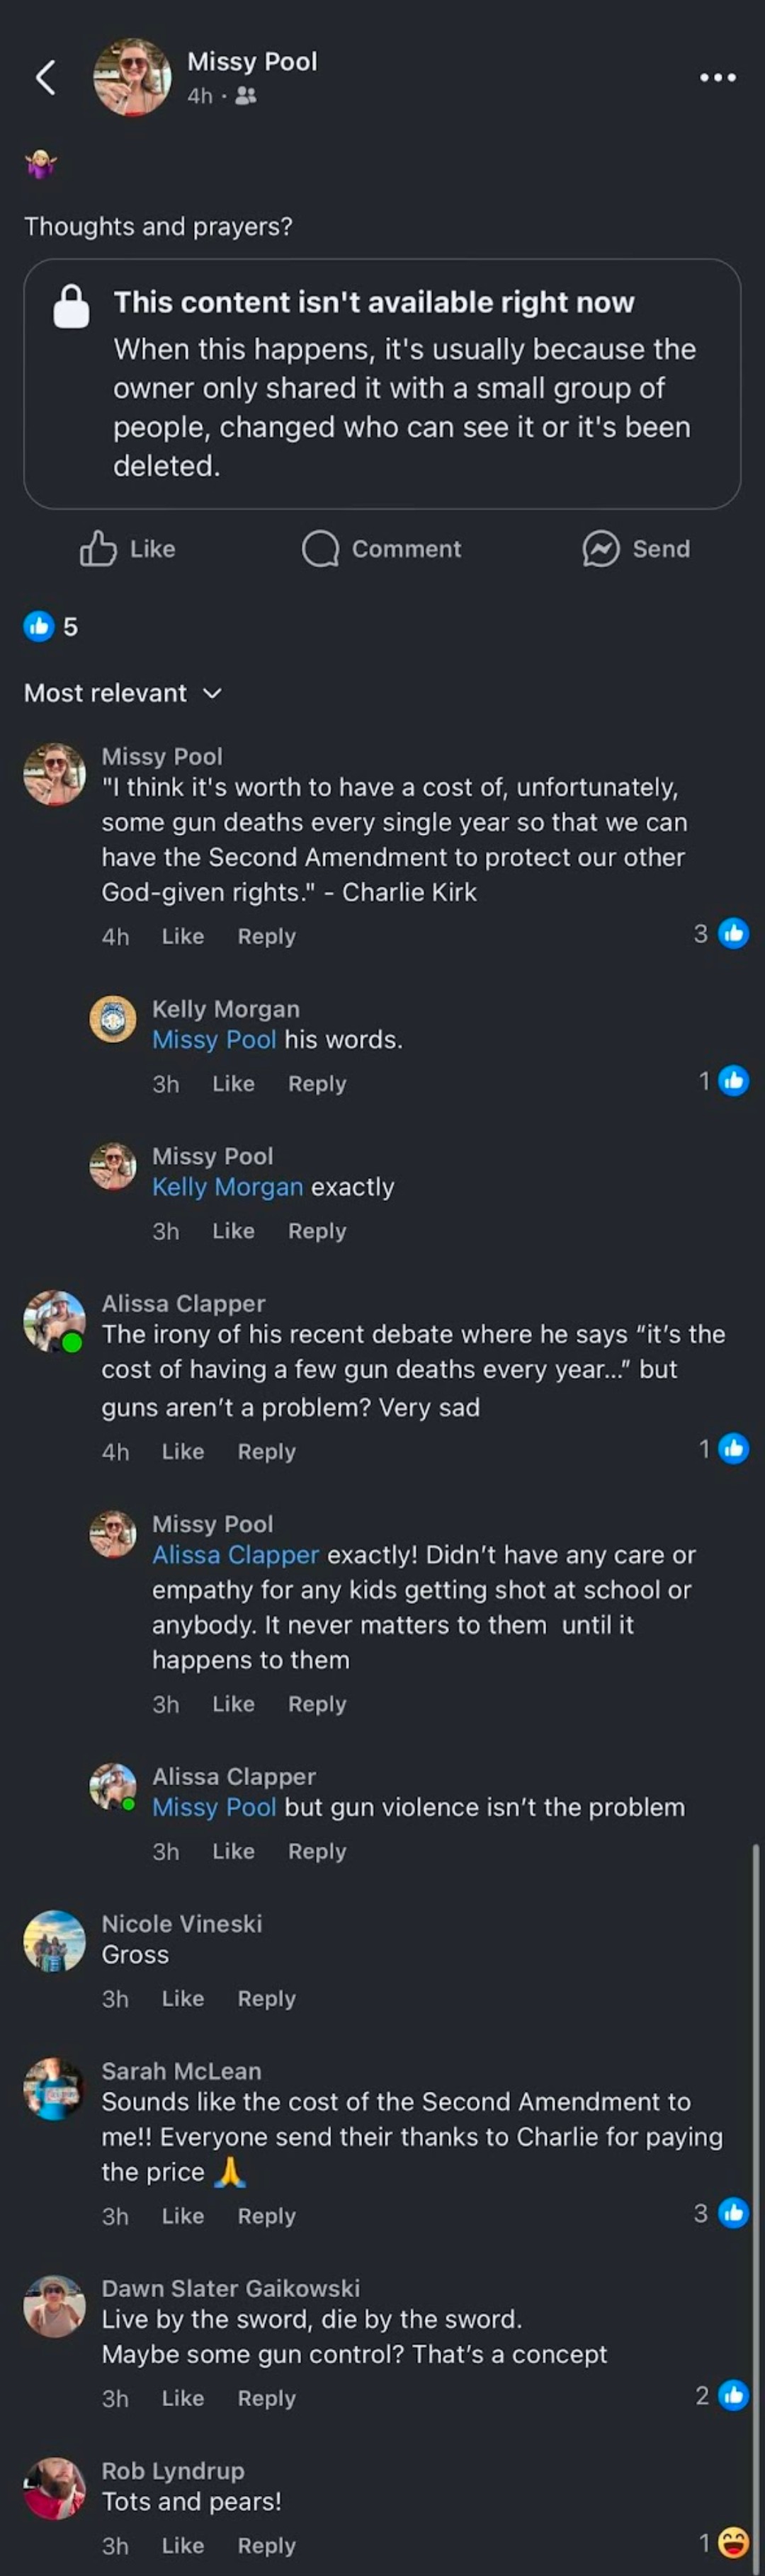Like Nicole Vineski's Gross comment

(182, 1998)
